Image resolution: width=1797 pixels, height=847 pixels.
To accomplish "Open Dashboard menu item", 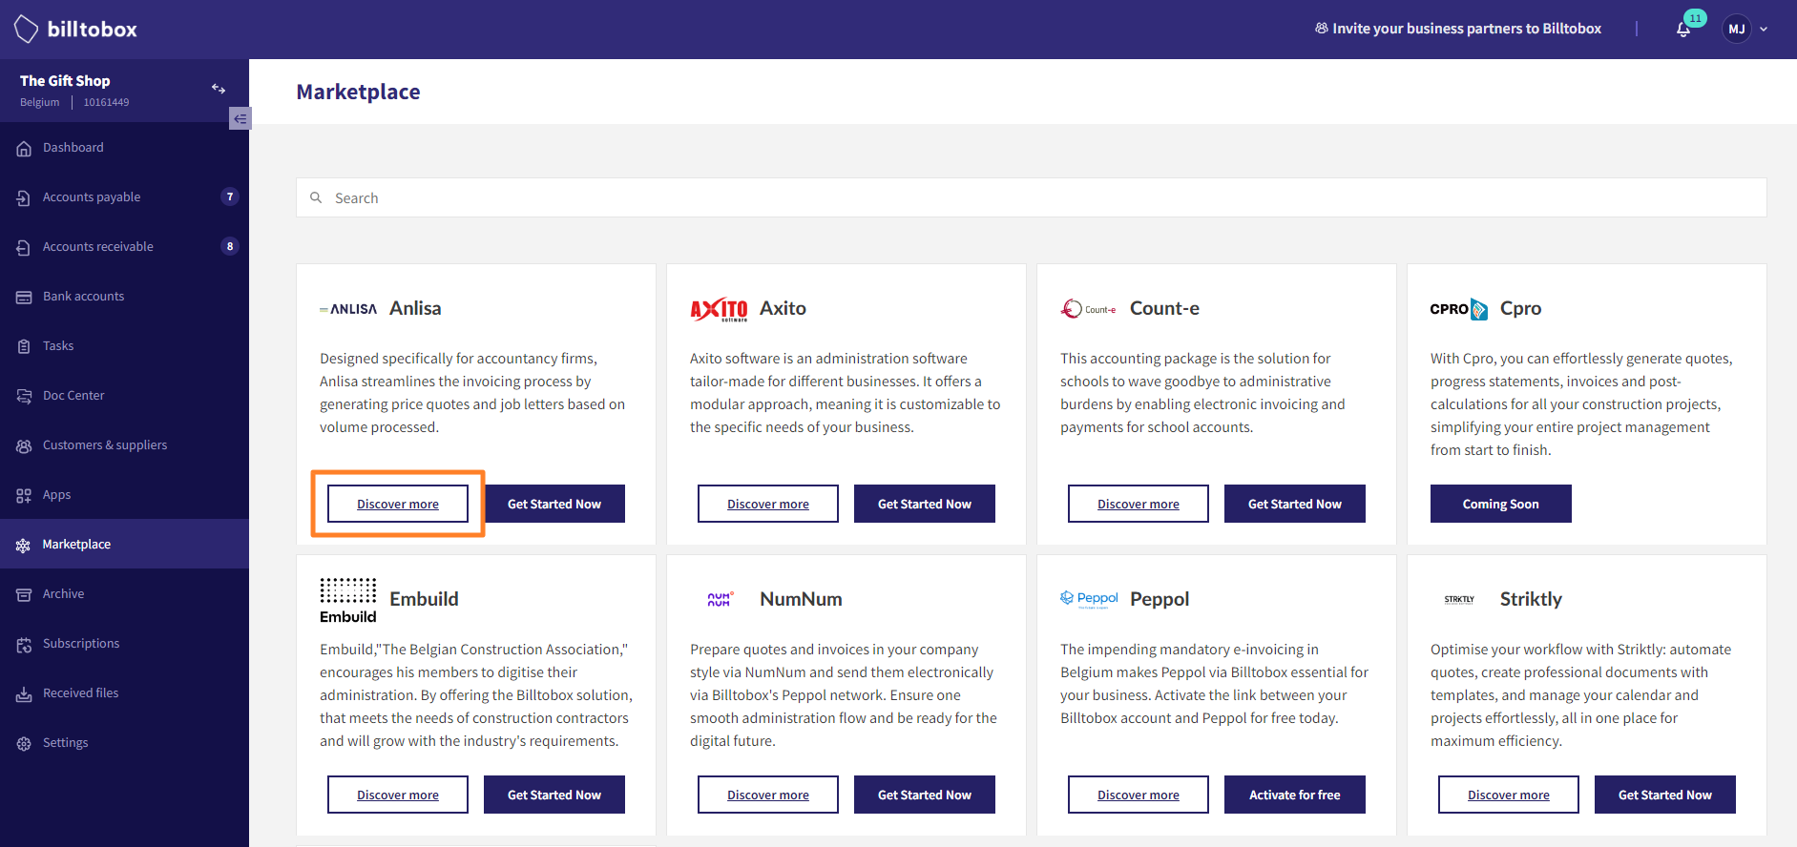I will (73, 147).
